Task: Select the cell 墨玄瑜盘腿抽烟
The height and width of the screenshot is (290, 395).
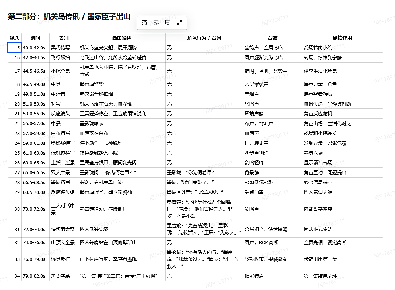Action: (122, 94)
